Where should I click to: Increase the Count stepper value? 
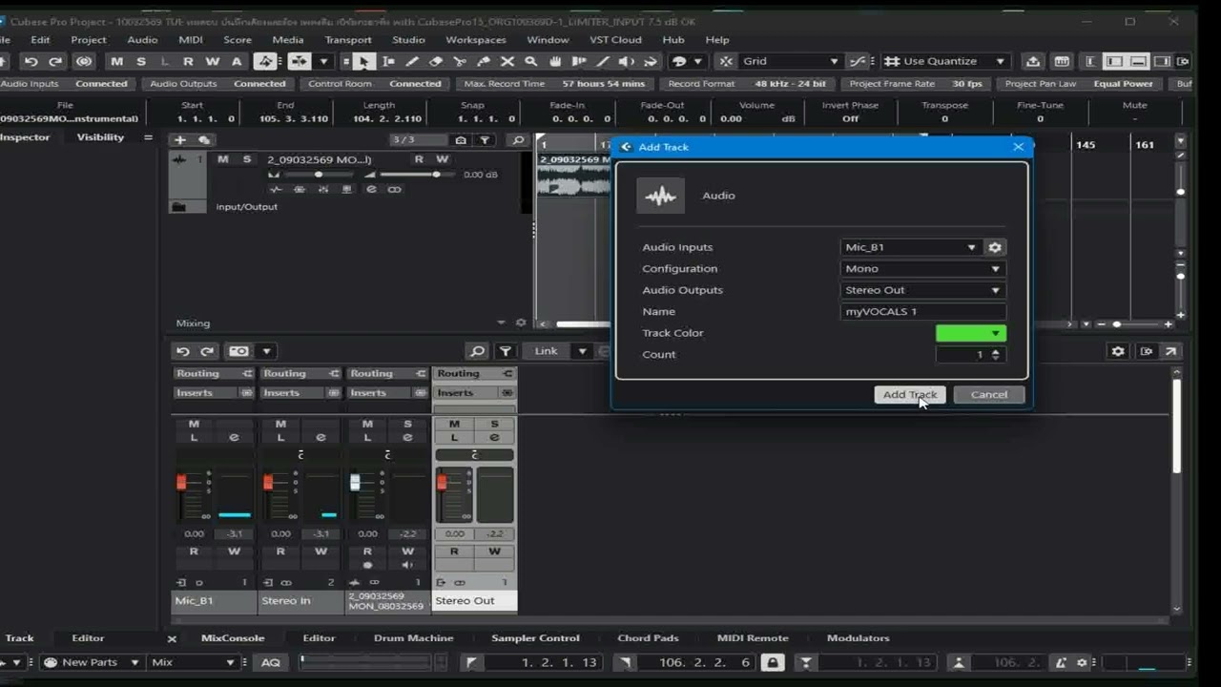(996, 350)
